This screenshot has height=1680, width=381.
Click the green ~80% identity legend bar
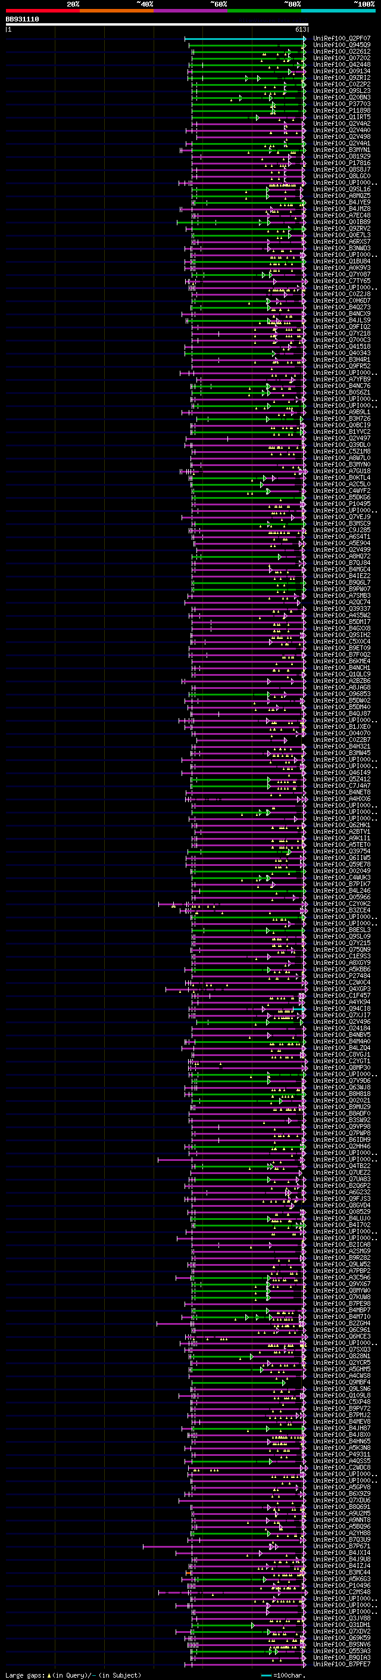point(264,11)
